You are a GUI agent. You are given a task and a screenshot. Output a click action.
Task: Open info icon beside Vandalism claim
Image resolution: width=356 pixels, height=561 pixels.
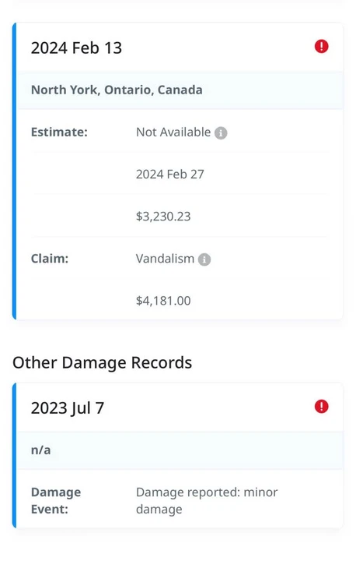pos(204,259)
